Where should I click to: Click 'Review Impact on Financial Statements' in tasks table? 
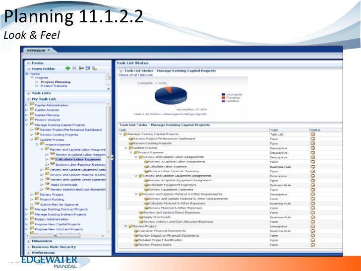click(x=169, y=235)
